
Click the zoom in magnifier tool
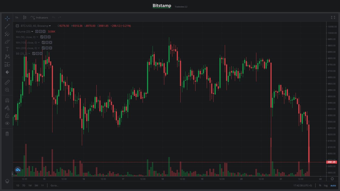pyautogui.click(x=7, y=90)
